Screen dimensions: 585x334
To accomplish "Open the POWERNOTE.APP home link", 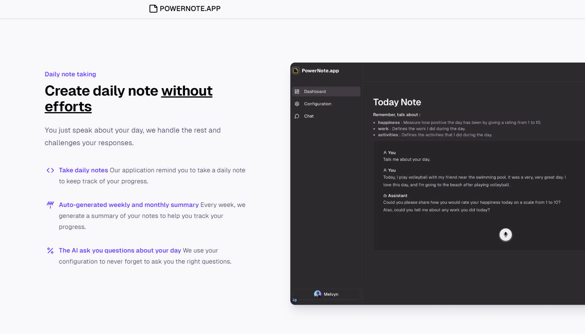I will pyautogui.click(x=190, y=9).
